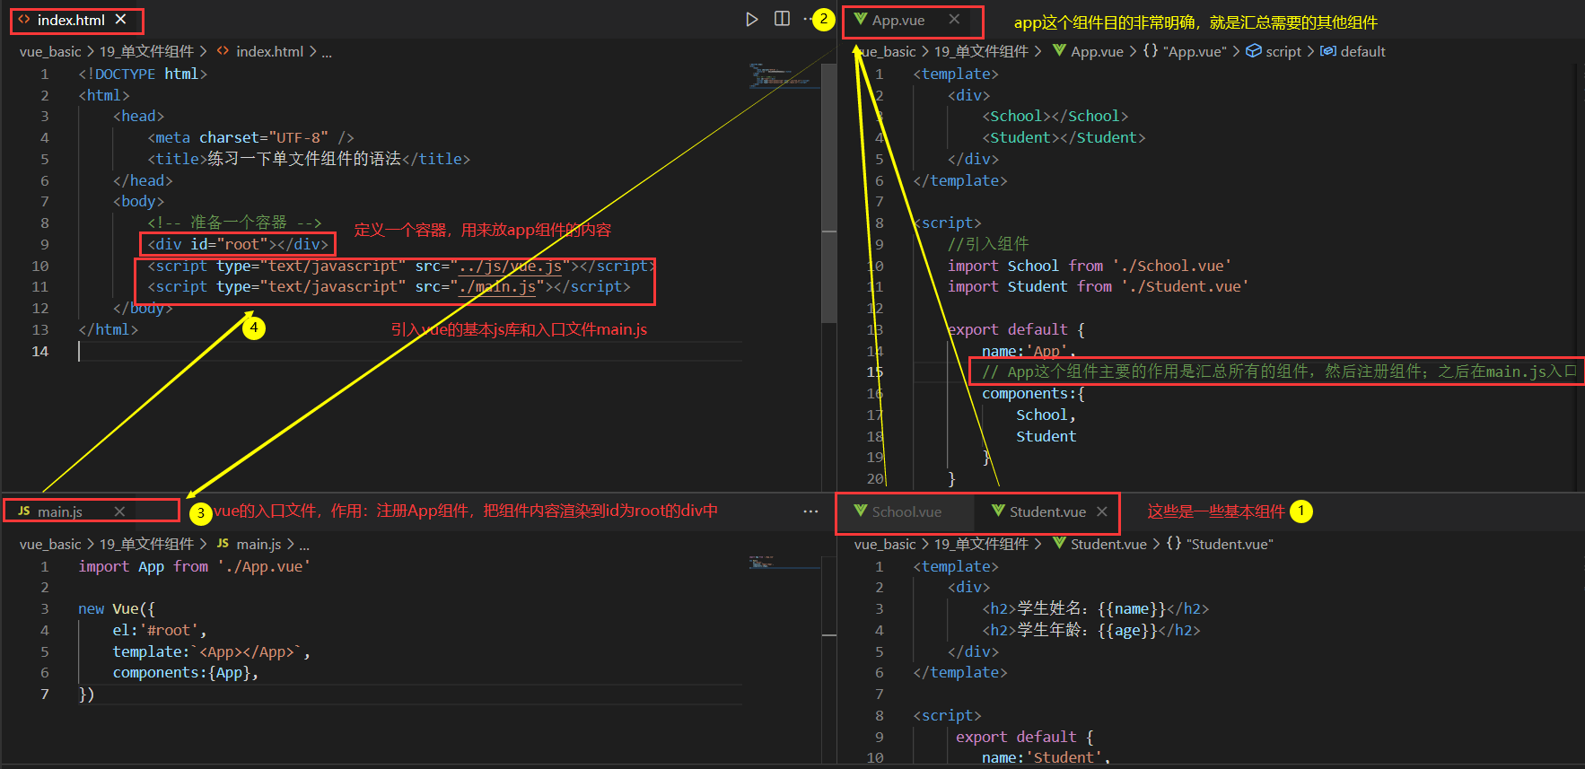The height and width of the screenshot is (769, 1585).
Task: Open 19_单文件组件 breadcrumb in App.vue pane
Action: (981, 51)
